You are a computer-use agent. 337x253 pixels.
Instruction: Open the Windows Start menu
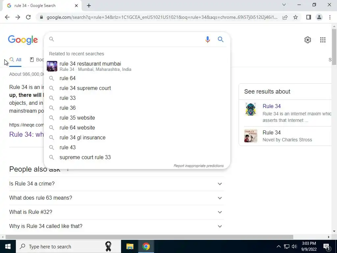pos(8,246)
